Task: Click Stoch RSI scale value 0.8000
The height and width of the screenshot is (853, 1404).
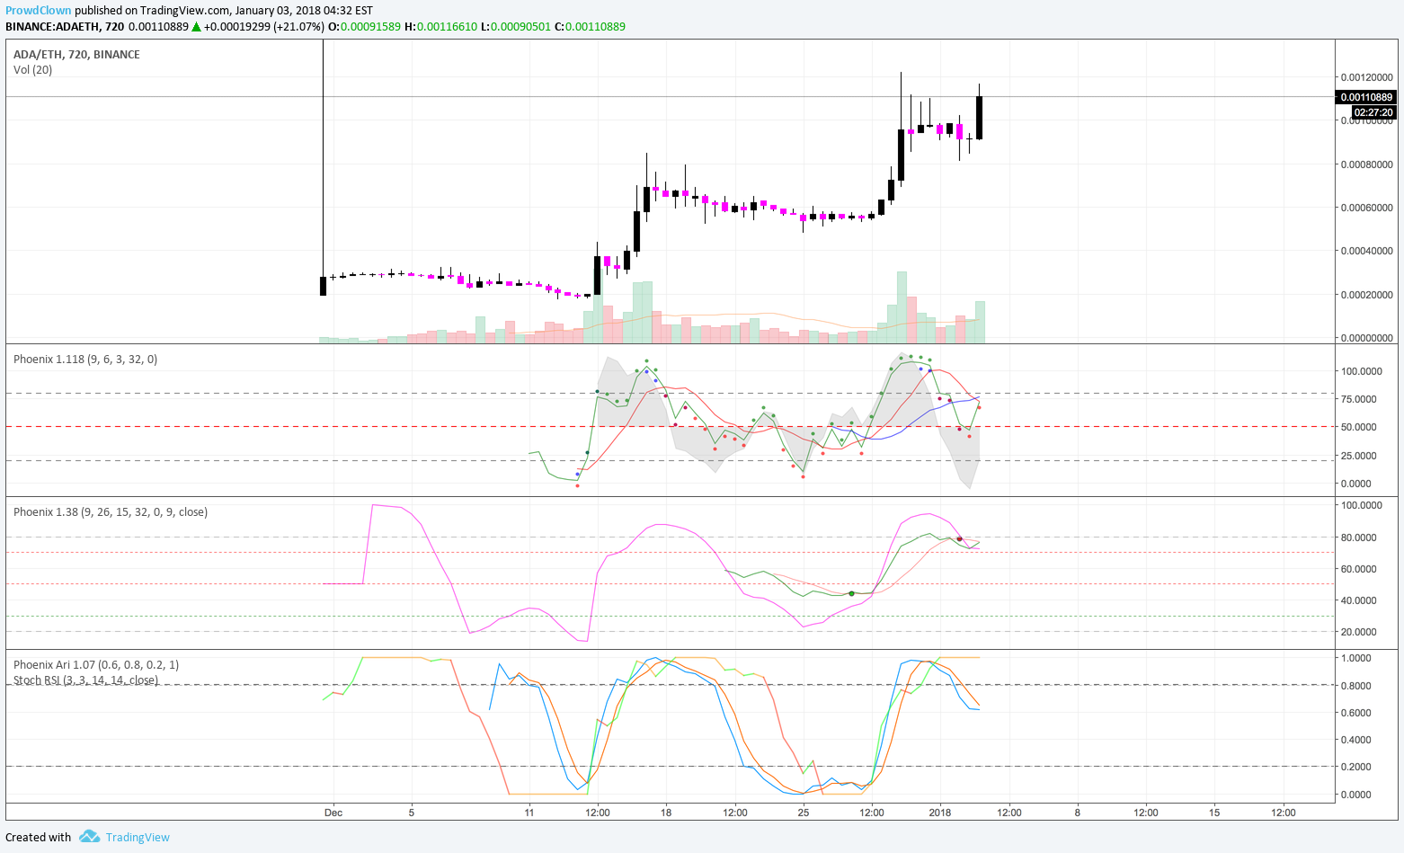Action: tap(1355, 686)
